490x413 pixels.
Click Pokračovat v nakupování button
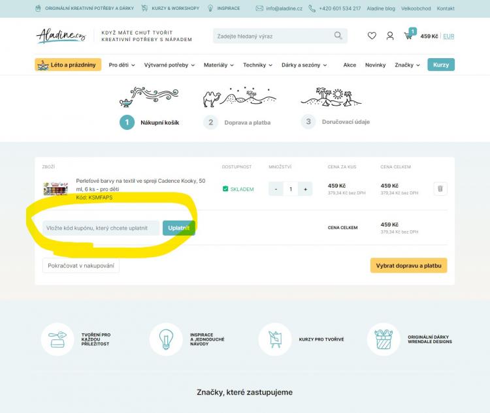(x=81, y=266)
